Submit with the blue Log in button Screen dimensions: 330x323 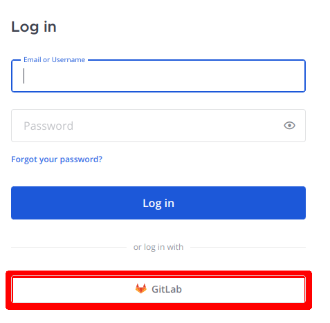tap(158, 203)
